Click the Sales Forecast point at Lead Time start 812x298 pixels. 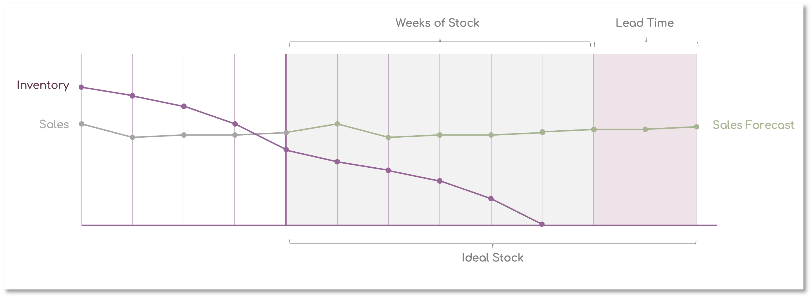click(594, 129)
